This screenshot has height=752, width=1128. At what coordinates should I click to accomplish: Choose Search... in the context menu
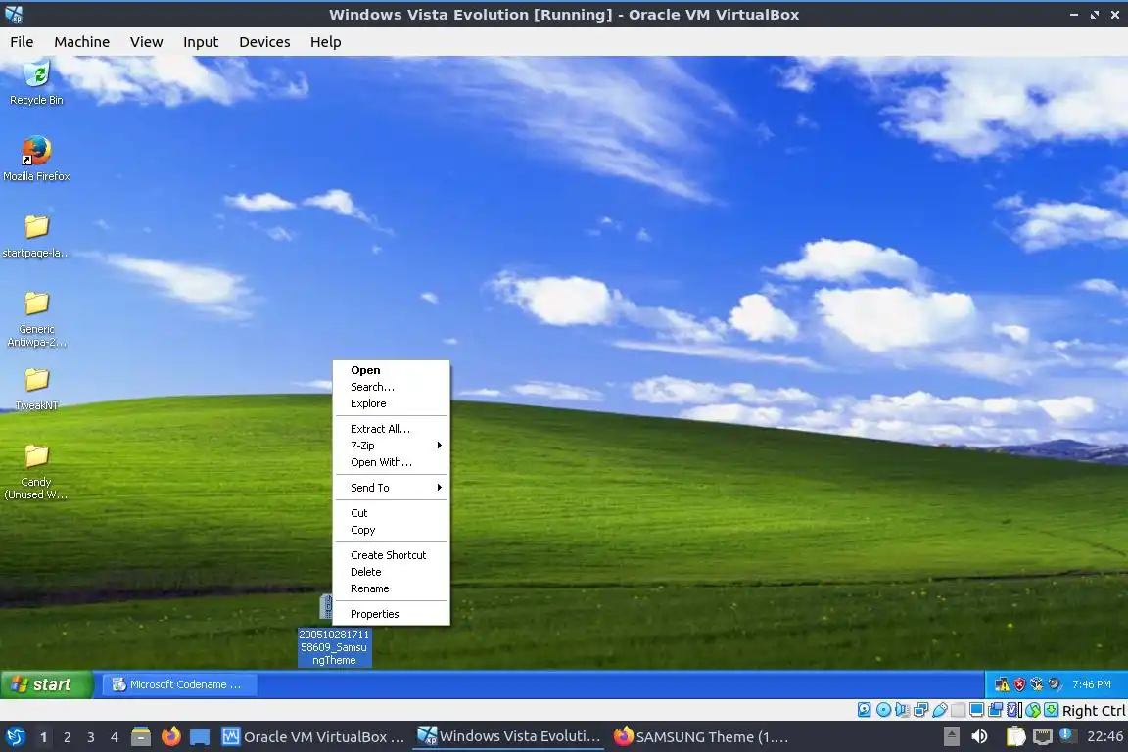[392, 387]
